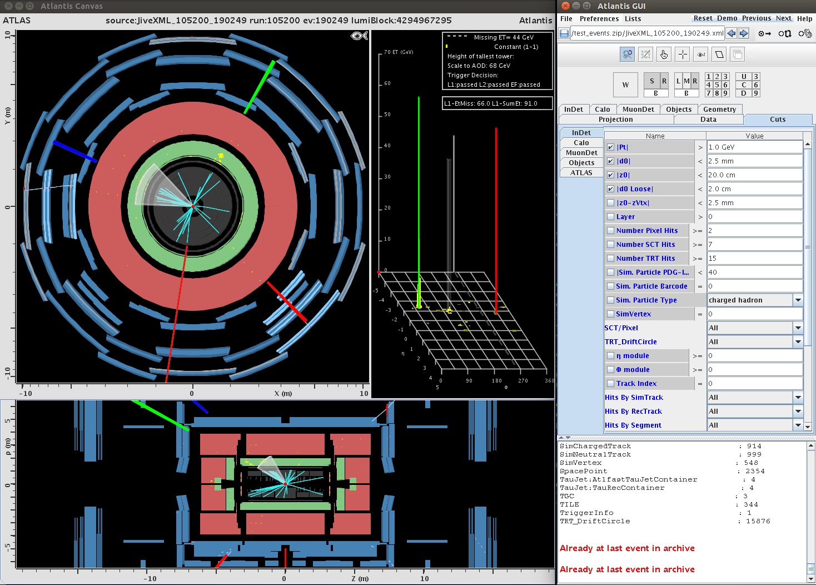Screen dimensions: 816x585
Task: Click the open event file disk icon
Action: [564, 33]
